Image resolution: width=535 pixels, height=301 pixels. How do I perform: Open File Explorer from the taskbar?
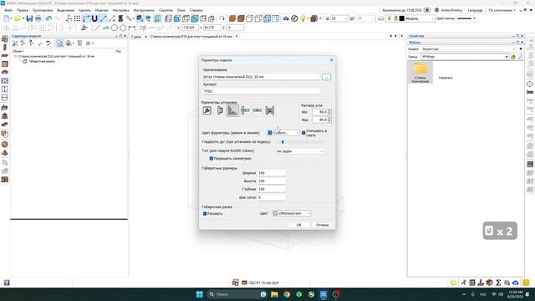tap(274, 294)
